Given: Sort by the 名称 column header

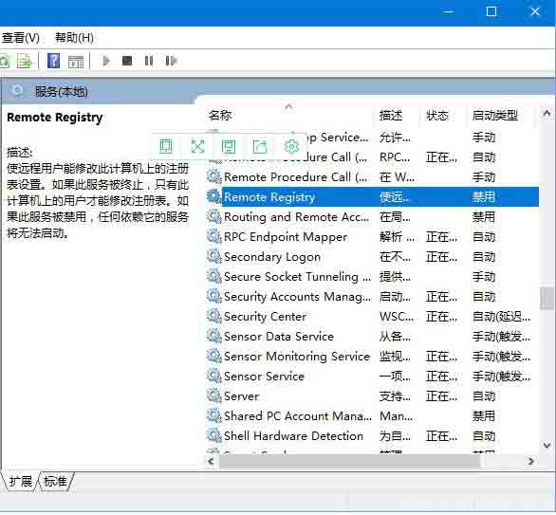Looking at the screenshot, I should [220, 115].
